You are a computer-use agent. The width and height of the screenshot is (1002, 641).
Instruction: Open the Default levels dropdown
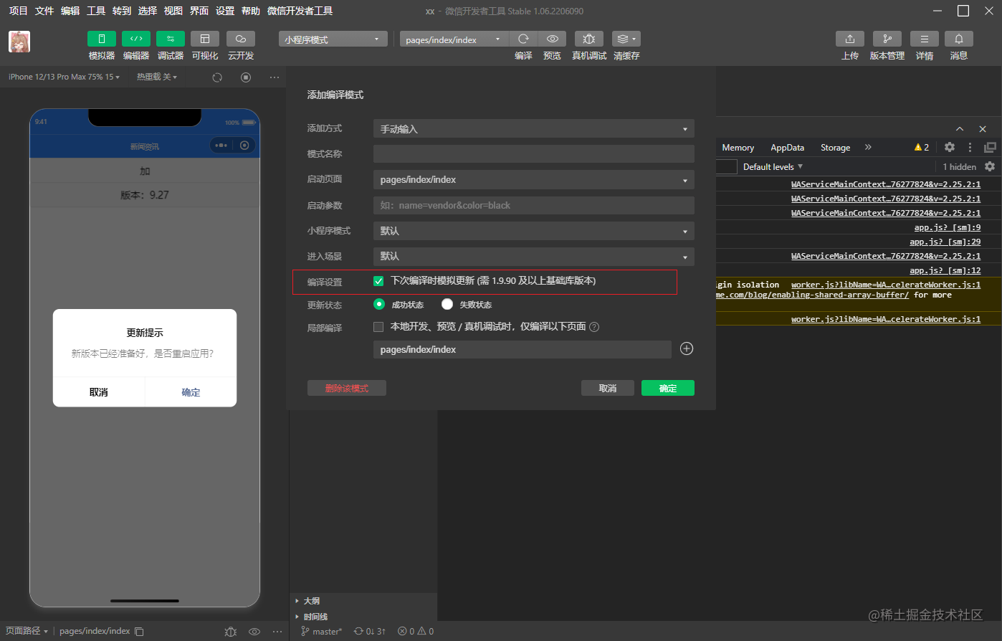773,166
